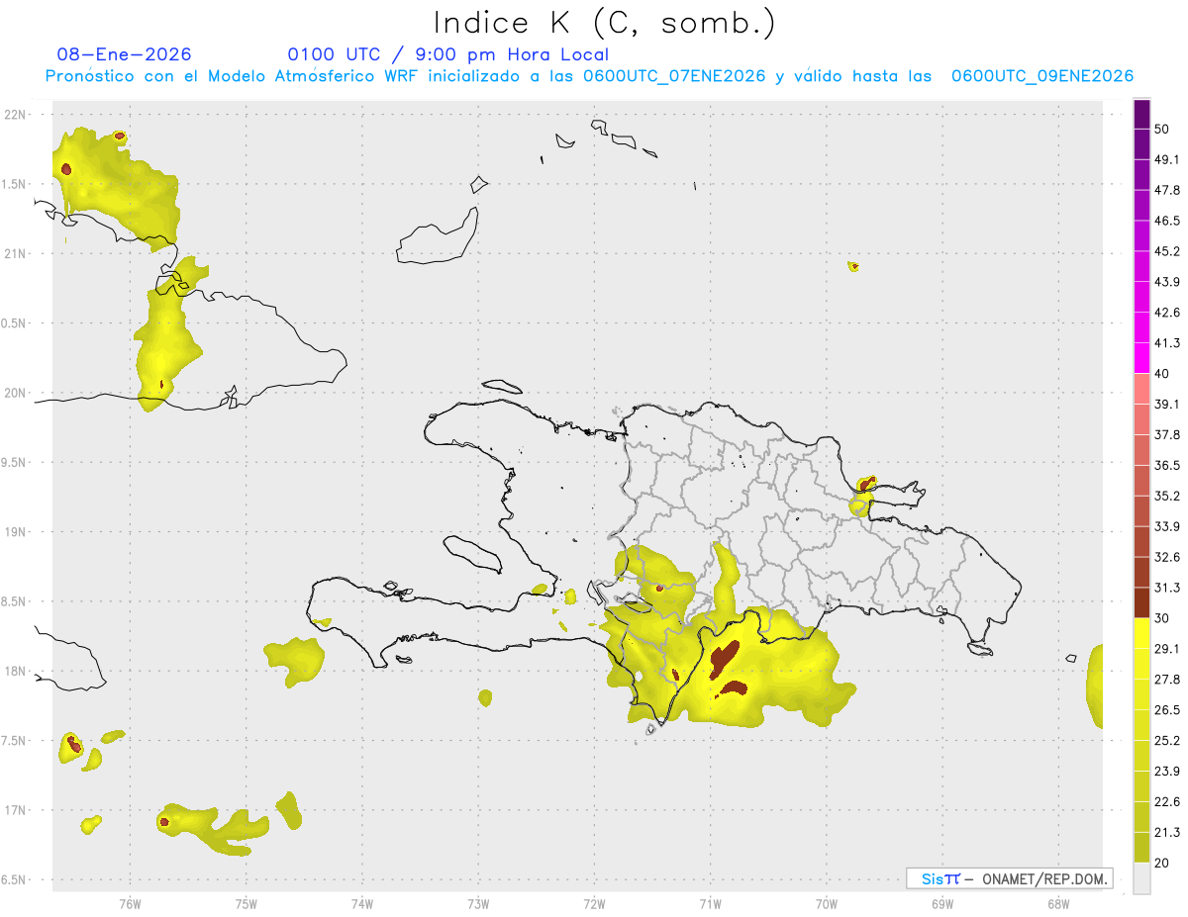Pick the brown swatch between 30 and 31.3
Viewport: 1188px width, 917px height.
coord(1142,603)
